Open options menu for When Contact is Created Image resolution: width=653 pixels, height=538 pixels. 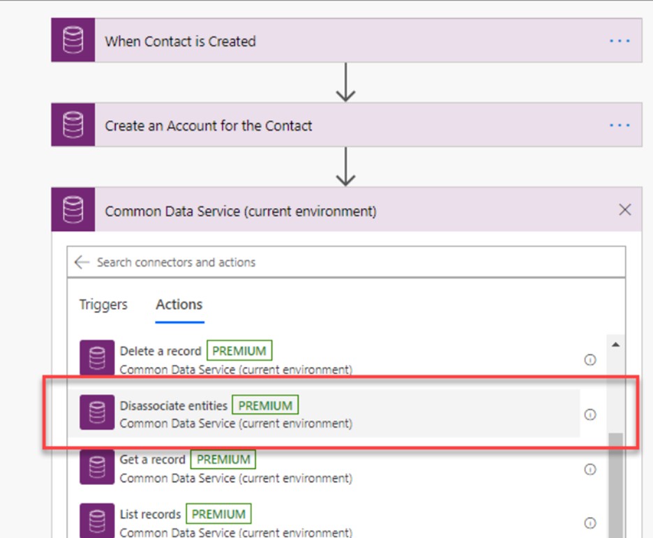(620, 40)
